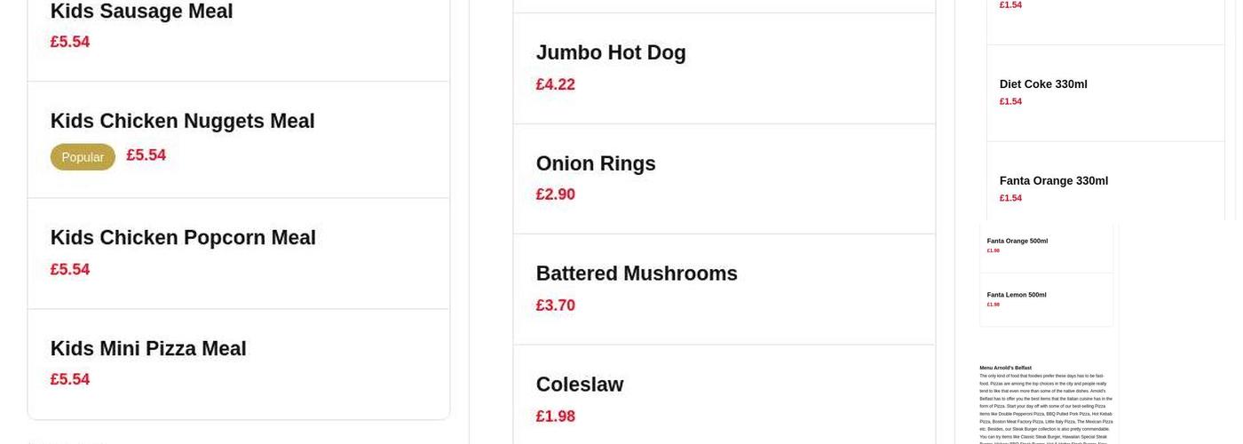Click the Kids Mini Pizza Meal price
Image resolution: width=1243 pixels, height=444 pixels.
70,380
